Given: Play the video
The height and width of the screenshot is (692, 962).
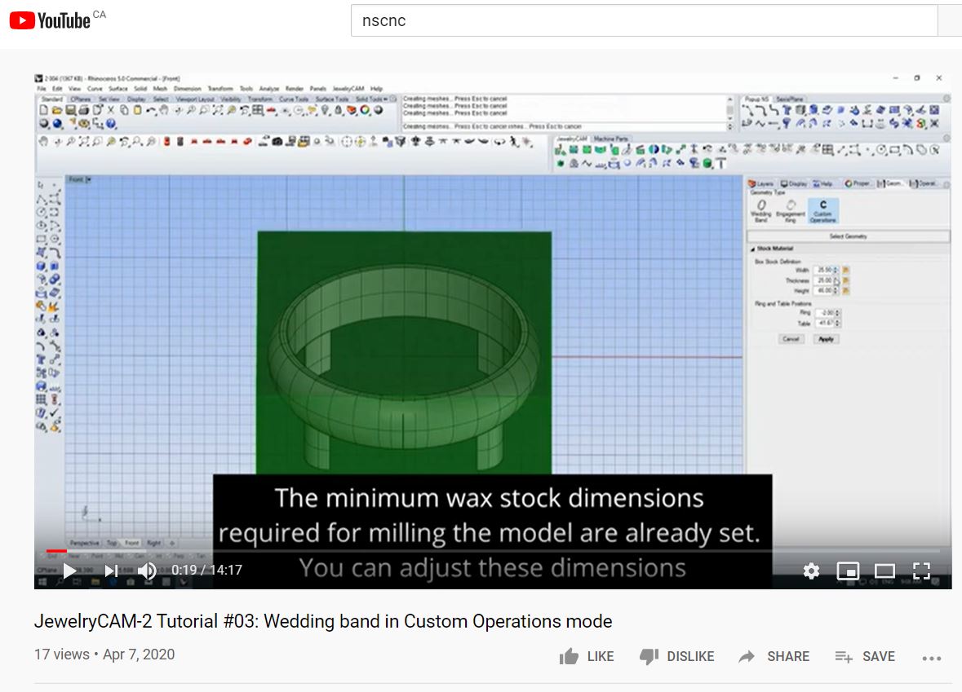Looking at the screenshot, I should pos(69,571).
